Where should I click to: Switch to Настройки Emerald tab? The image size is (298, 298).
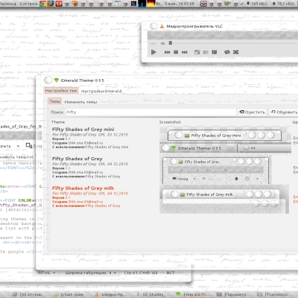101,91
